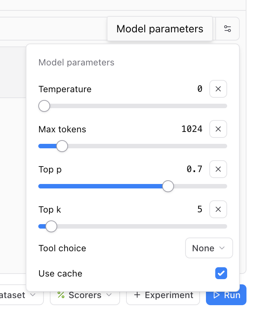Click the Top k slider handle

coord(51,226)
